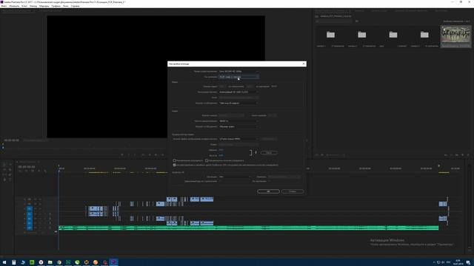Switch Project panel to icon view
The height and width of the screenshot is (266, 474).
click(322, 155)
